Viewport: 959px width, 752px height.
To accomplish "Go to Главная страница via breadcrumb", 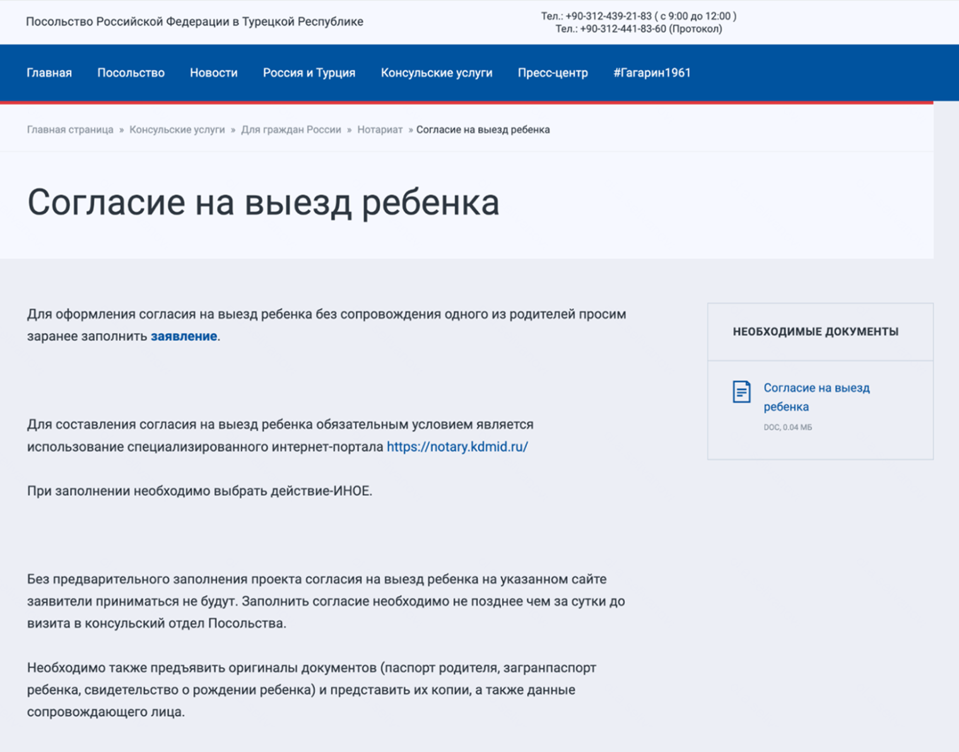I will (x=71, y=129).
